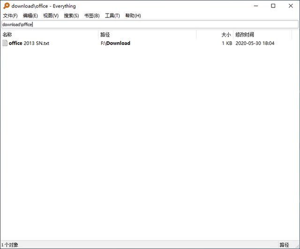Open the 帮助(H) menu
This screenshot has width=300, height=249.
(x=133, y=16)
